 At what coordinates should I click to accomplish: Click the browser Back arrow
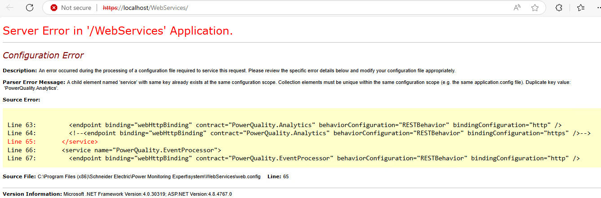(x=10, y=8)
